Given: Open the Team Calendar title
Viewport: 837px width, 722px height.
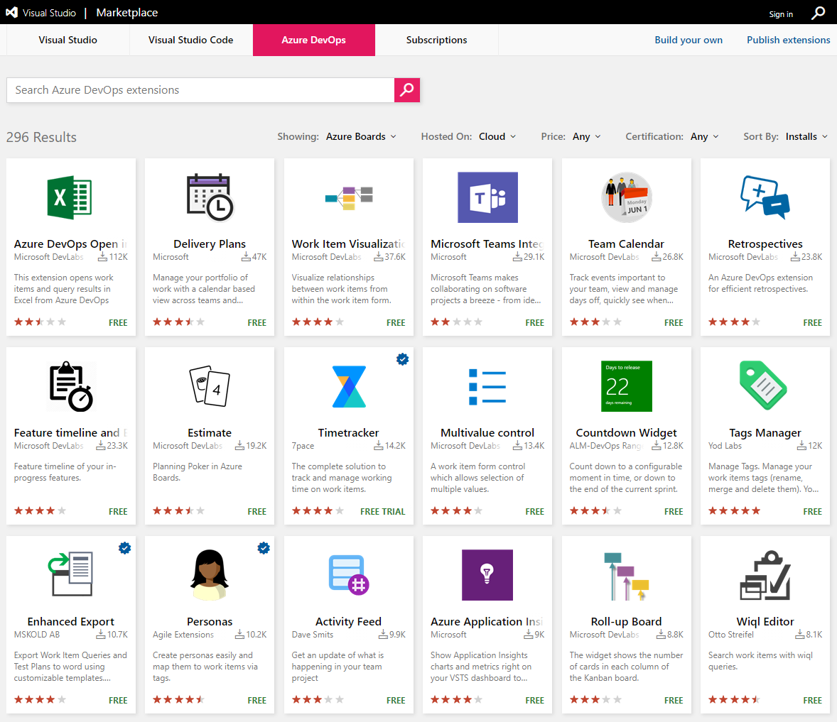Looking at the screenshot, I should [x=626, y=244].
